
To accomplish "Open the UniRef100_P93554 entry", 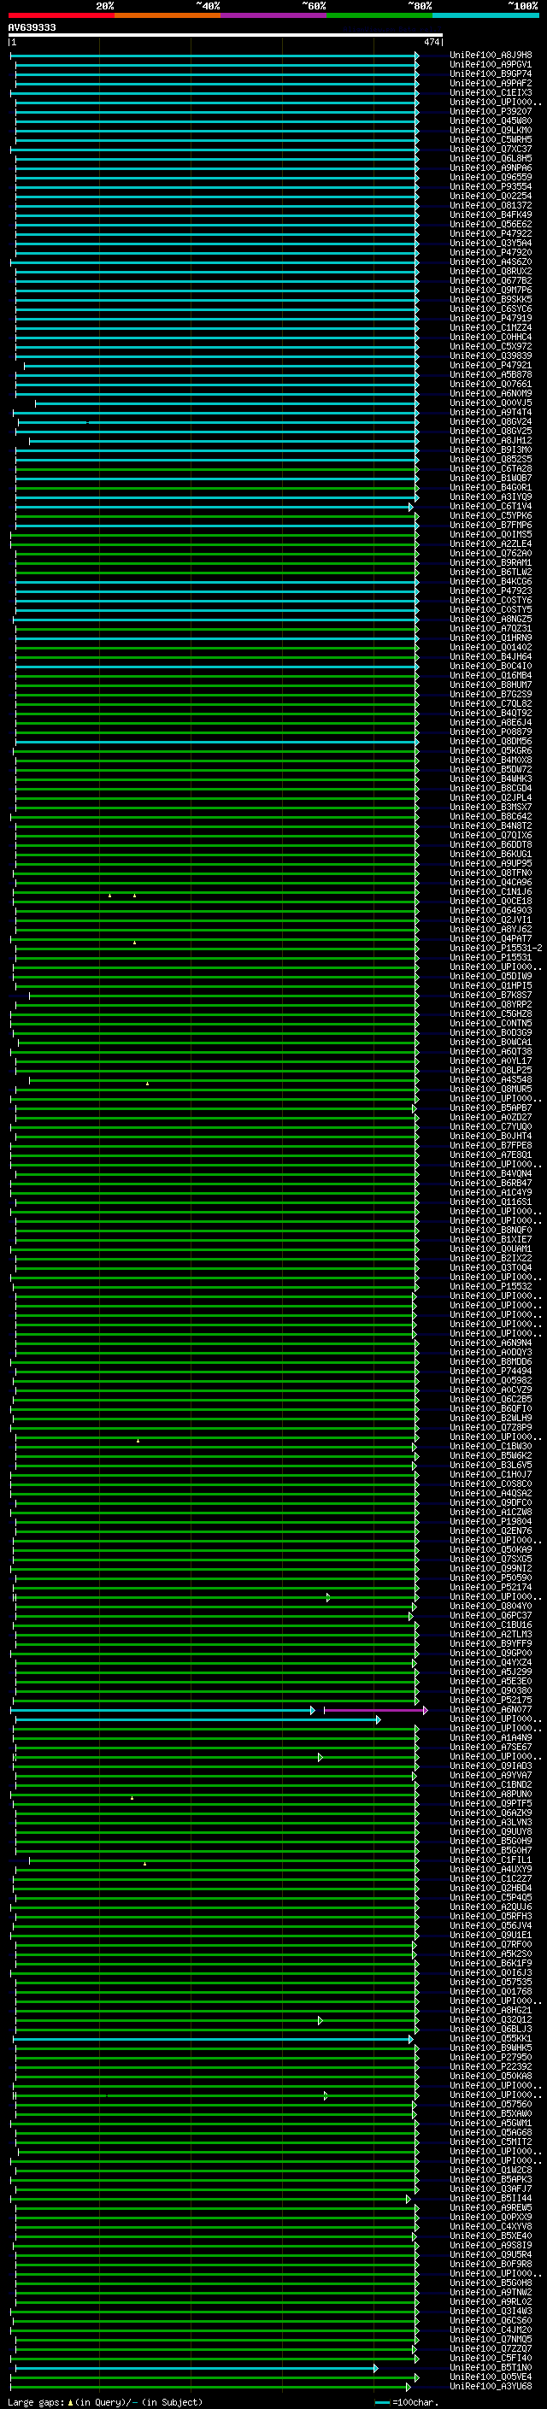I will click(491, 187).
